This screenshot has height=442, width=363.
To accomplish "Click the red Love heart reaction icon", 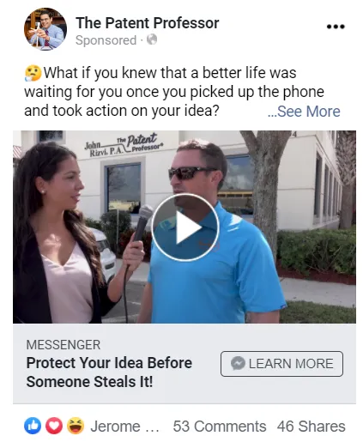I will pyautogui.click(x=54, y=426).
